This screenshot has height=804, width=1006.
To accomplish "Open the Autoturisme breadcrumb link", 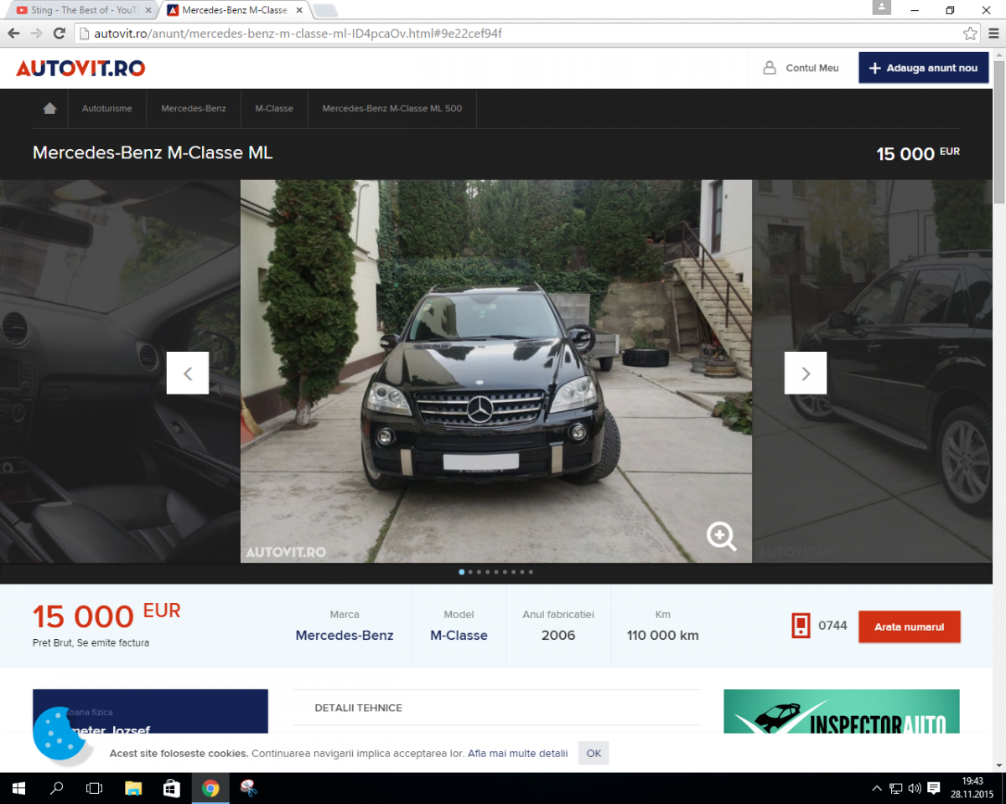I will tap(106, 109).
